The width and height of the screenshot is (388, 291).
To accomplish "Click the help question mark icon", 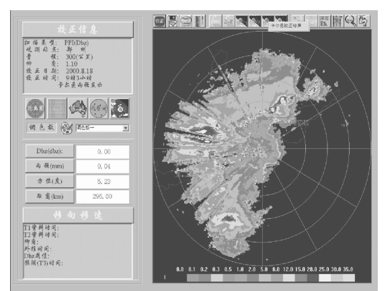I will [x=364, y=21].
